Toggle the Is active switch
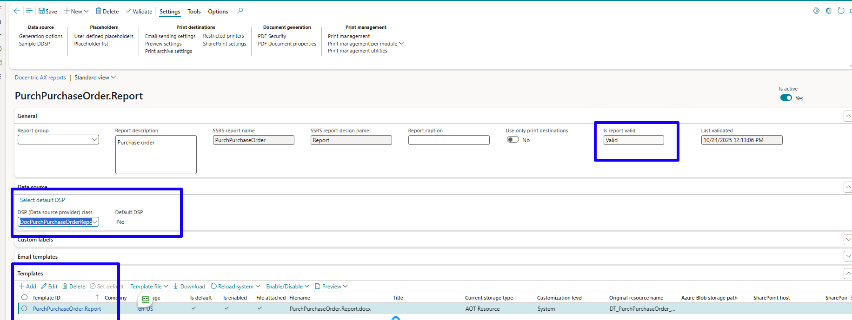 (786, 98)
